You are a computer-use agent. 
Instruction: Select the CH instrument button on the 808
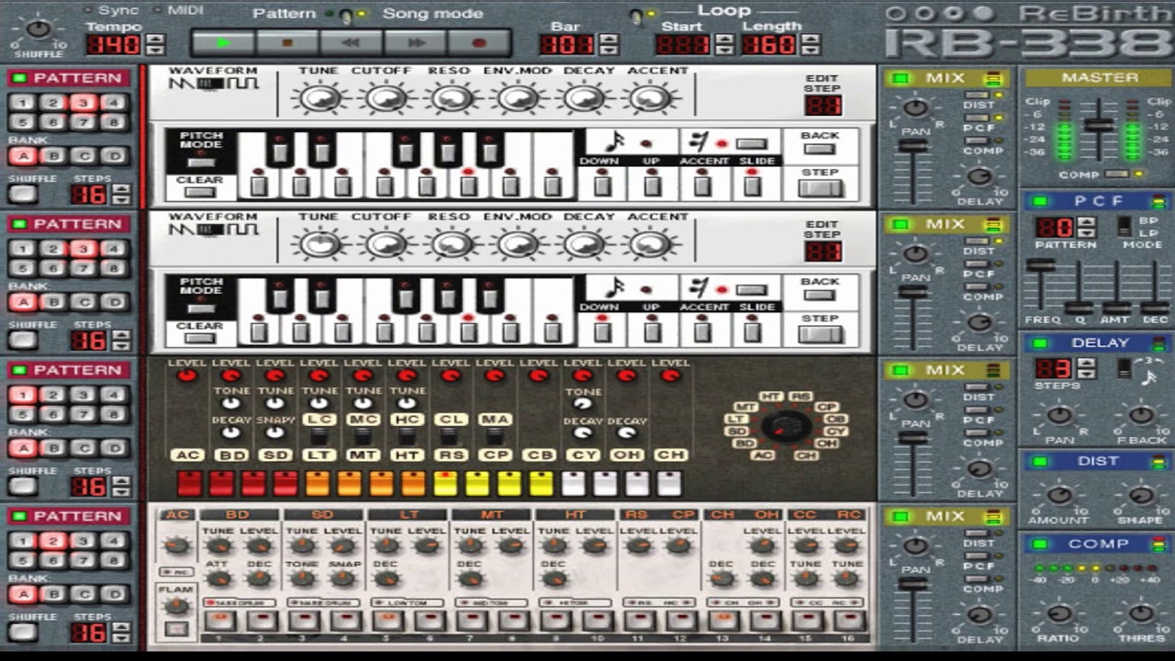[x=671, y=454]
